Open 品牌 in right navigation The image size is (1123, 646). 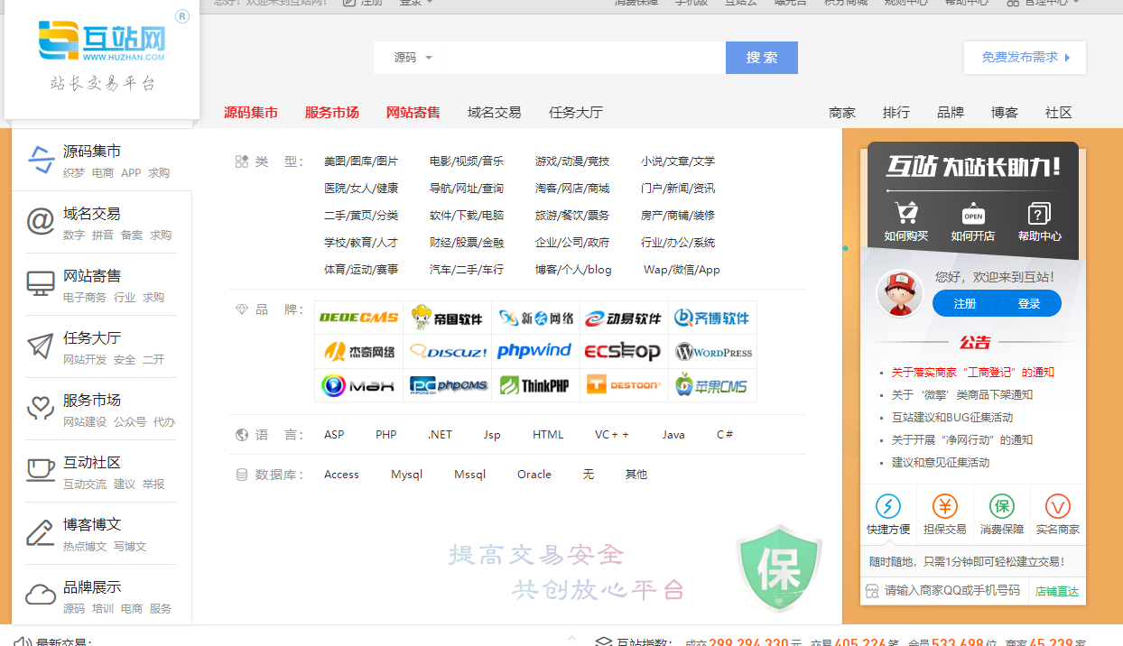(x=951, y=113)
